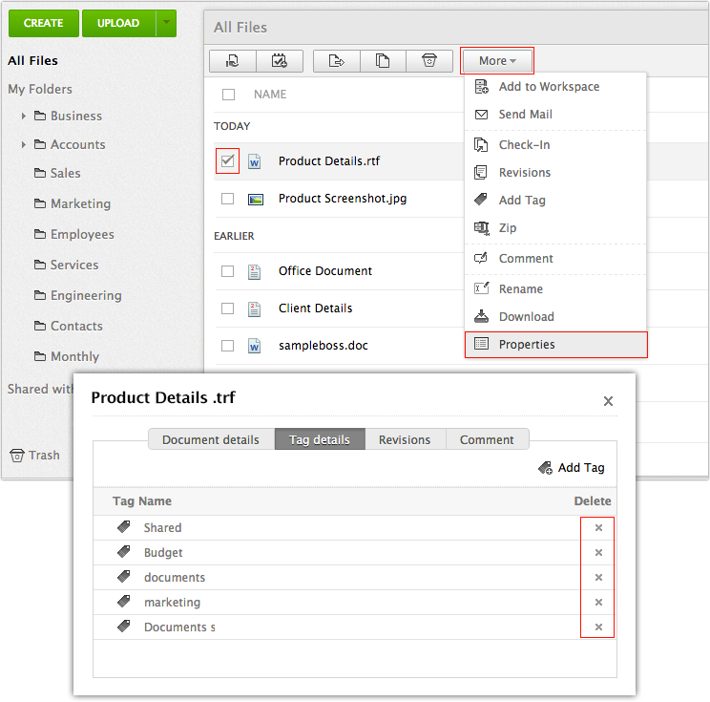Screen dimensions: 710x702
Task: Click the CREATE button
Action: coord(44,23)
